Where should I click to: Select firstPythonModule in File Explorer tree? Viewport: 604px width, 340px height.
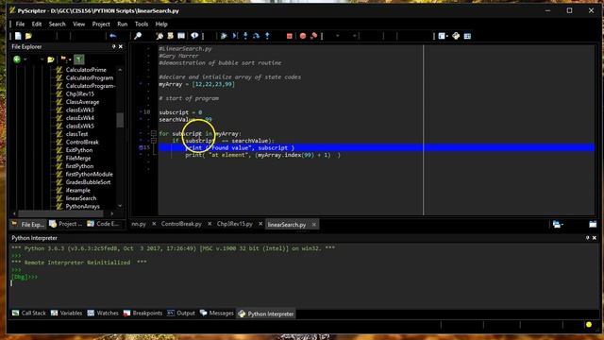tap(89, 174)
